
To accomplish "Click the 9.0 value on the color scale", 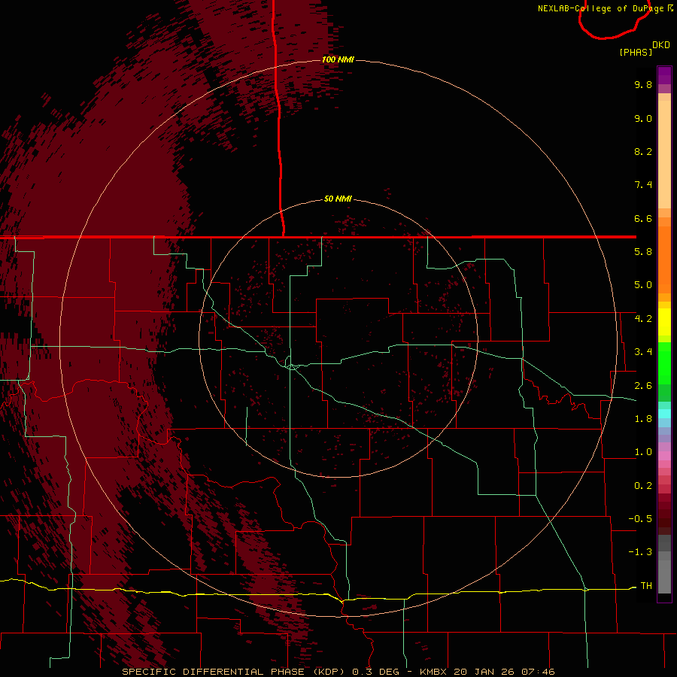I will click(x=643, y=118).
